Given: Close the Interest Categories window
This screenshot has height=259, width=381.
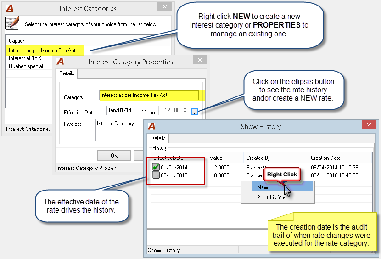Looking at the screenshot, I should tap(165, 6).
